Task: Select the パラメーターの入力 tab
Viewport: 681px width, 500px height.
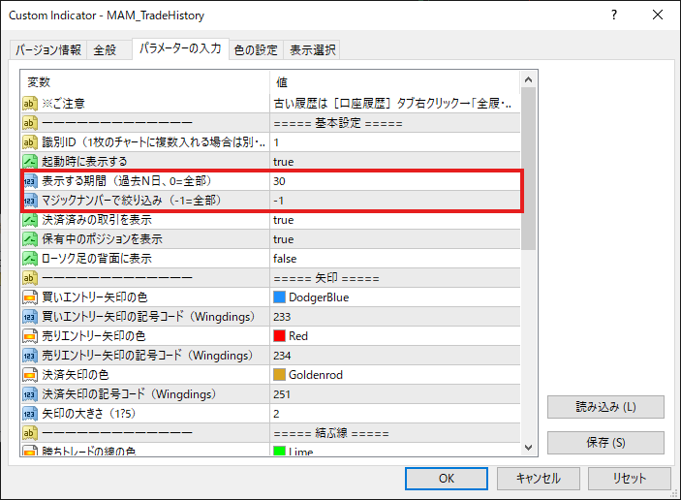Action: (180, 48)
